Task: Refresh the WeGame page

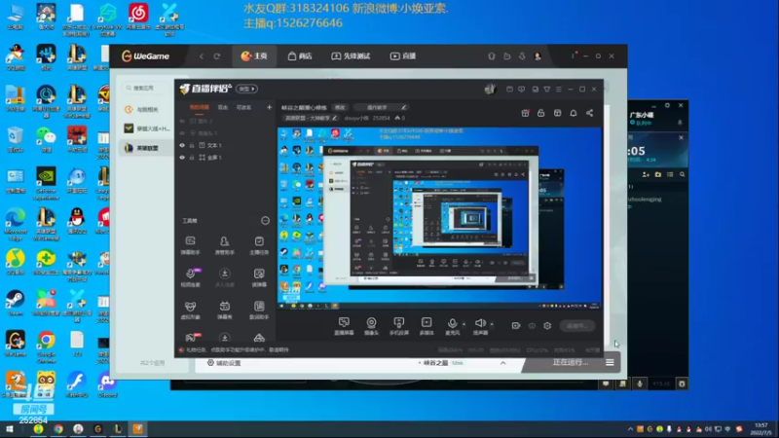Action: 217,56
